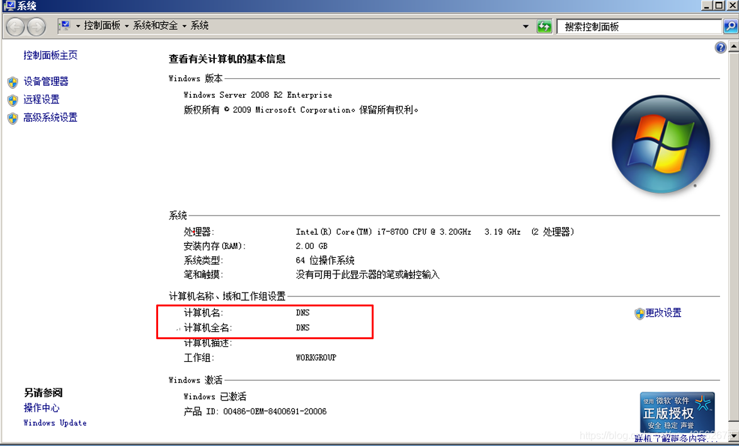Minimize the 系统 window
The image size is (739, 447).
706,5
